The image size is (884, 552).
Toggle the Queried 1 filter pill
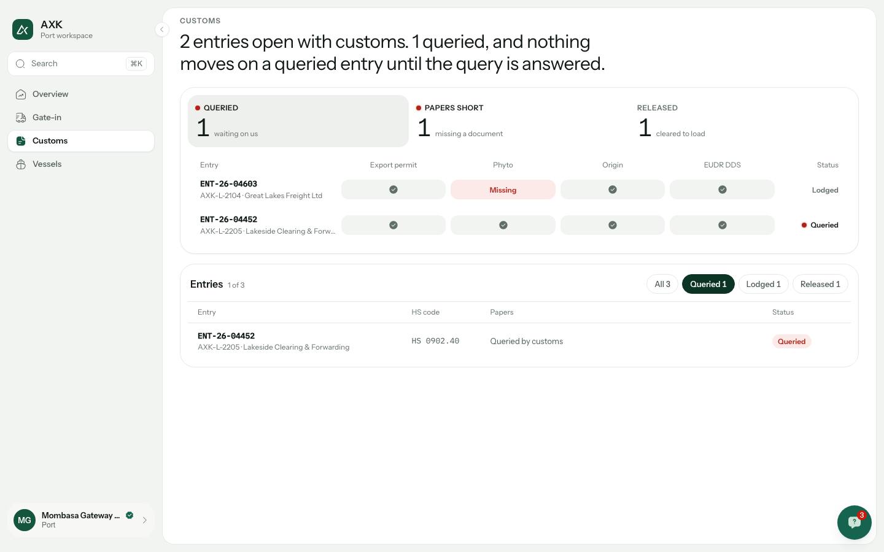click(708, 284)
